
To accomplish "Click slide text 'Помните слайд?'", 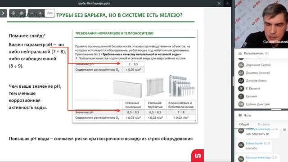I will 27,36.
